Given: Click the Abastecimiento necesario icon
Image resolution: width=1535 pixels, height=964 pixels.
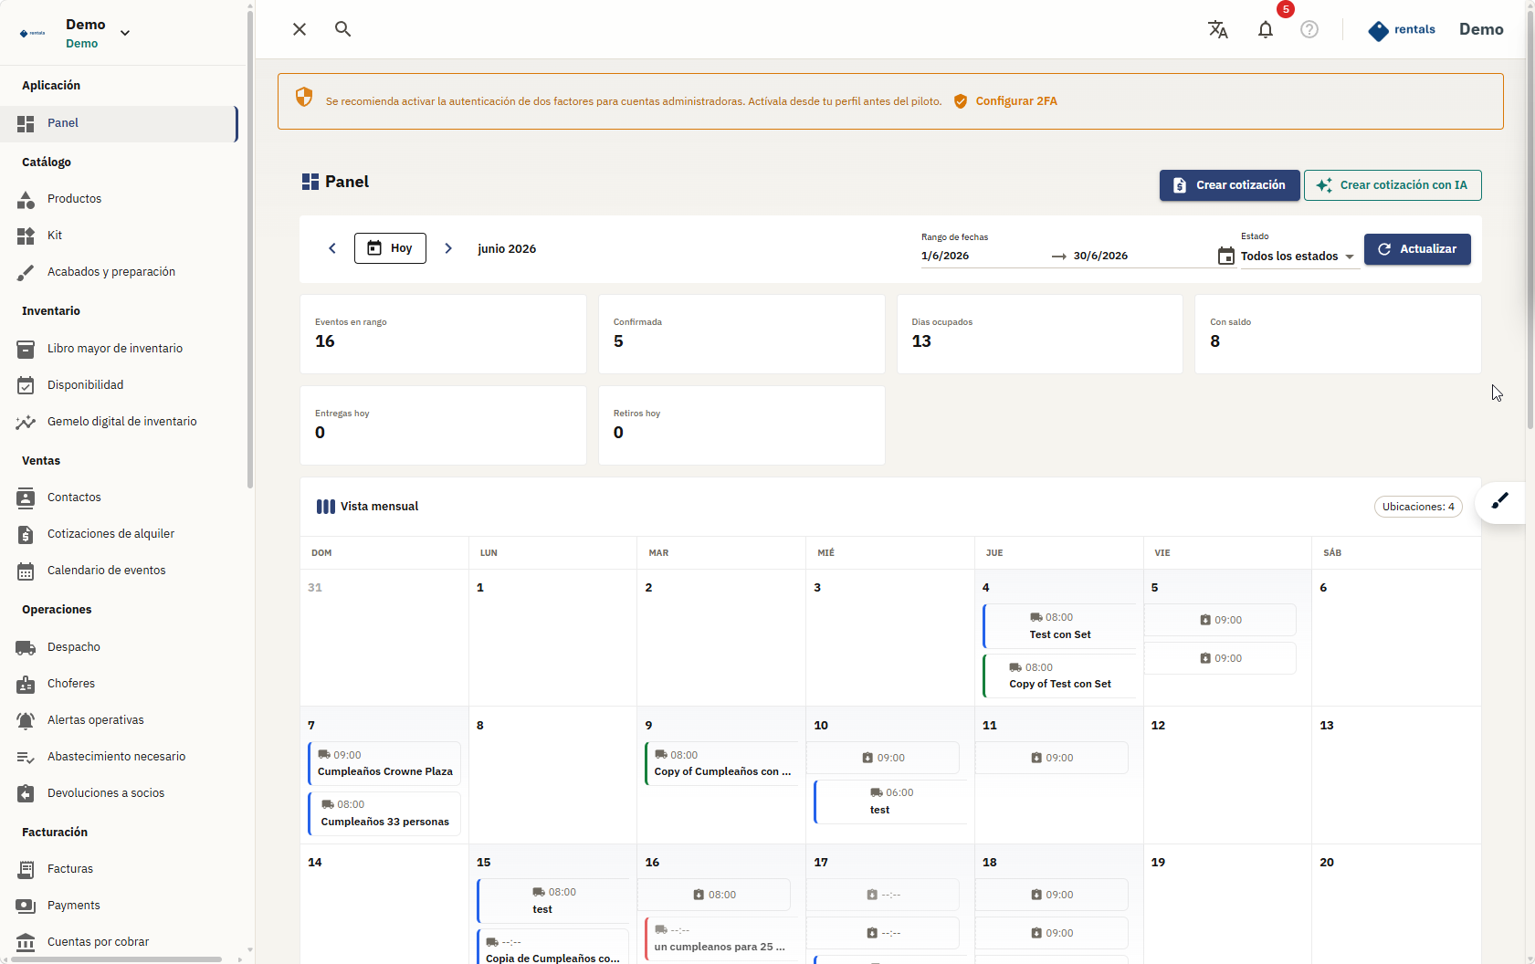Looking at the screenshot, I should [x=26, y=757].
